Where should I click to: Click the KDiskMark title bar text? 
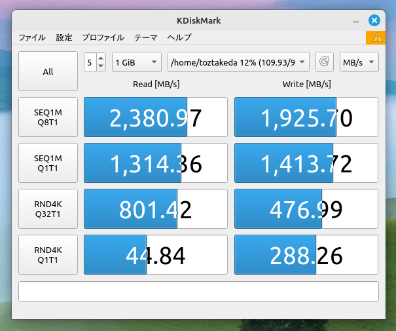click(x=198, y=21)
